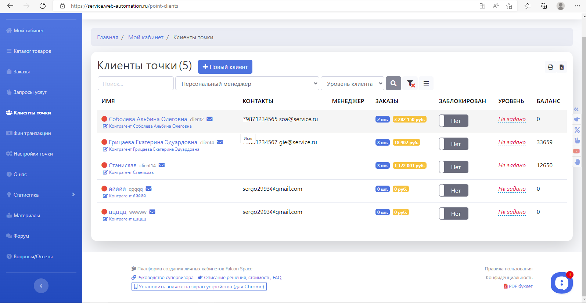This screenshot has height=303, width=586.
Task: Clear filters with the funnel icon
Action: tap(411, 84)
